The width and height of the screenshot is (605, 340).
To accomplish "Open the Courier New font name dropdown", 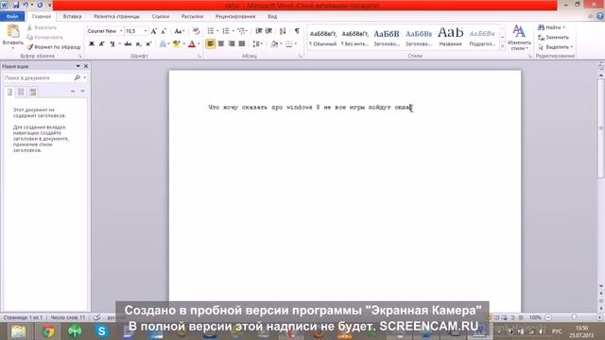I will tap(121, 31).
